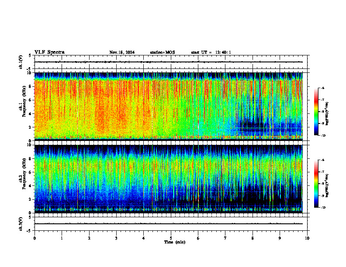The image size is (346, 267).
Task: Click the ch.1 spectrogram panel
Action: pyautogui.click(x=169, y=106)
